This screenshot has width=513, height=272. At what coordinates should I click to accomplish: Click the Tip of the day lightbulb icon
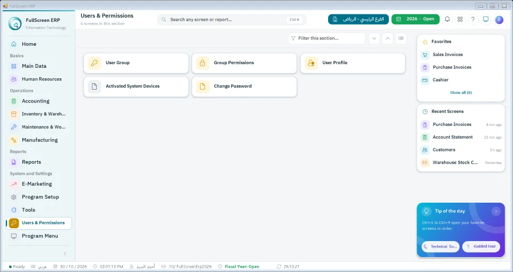tap(426, 211)
